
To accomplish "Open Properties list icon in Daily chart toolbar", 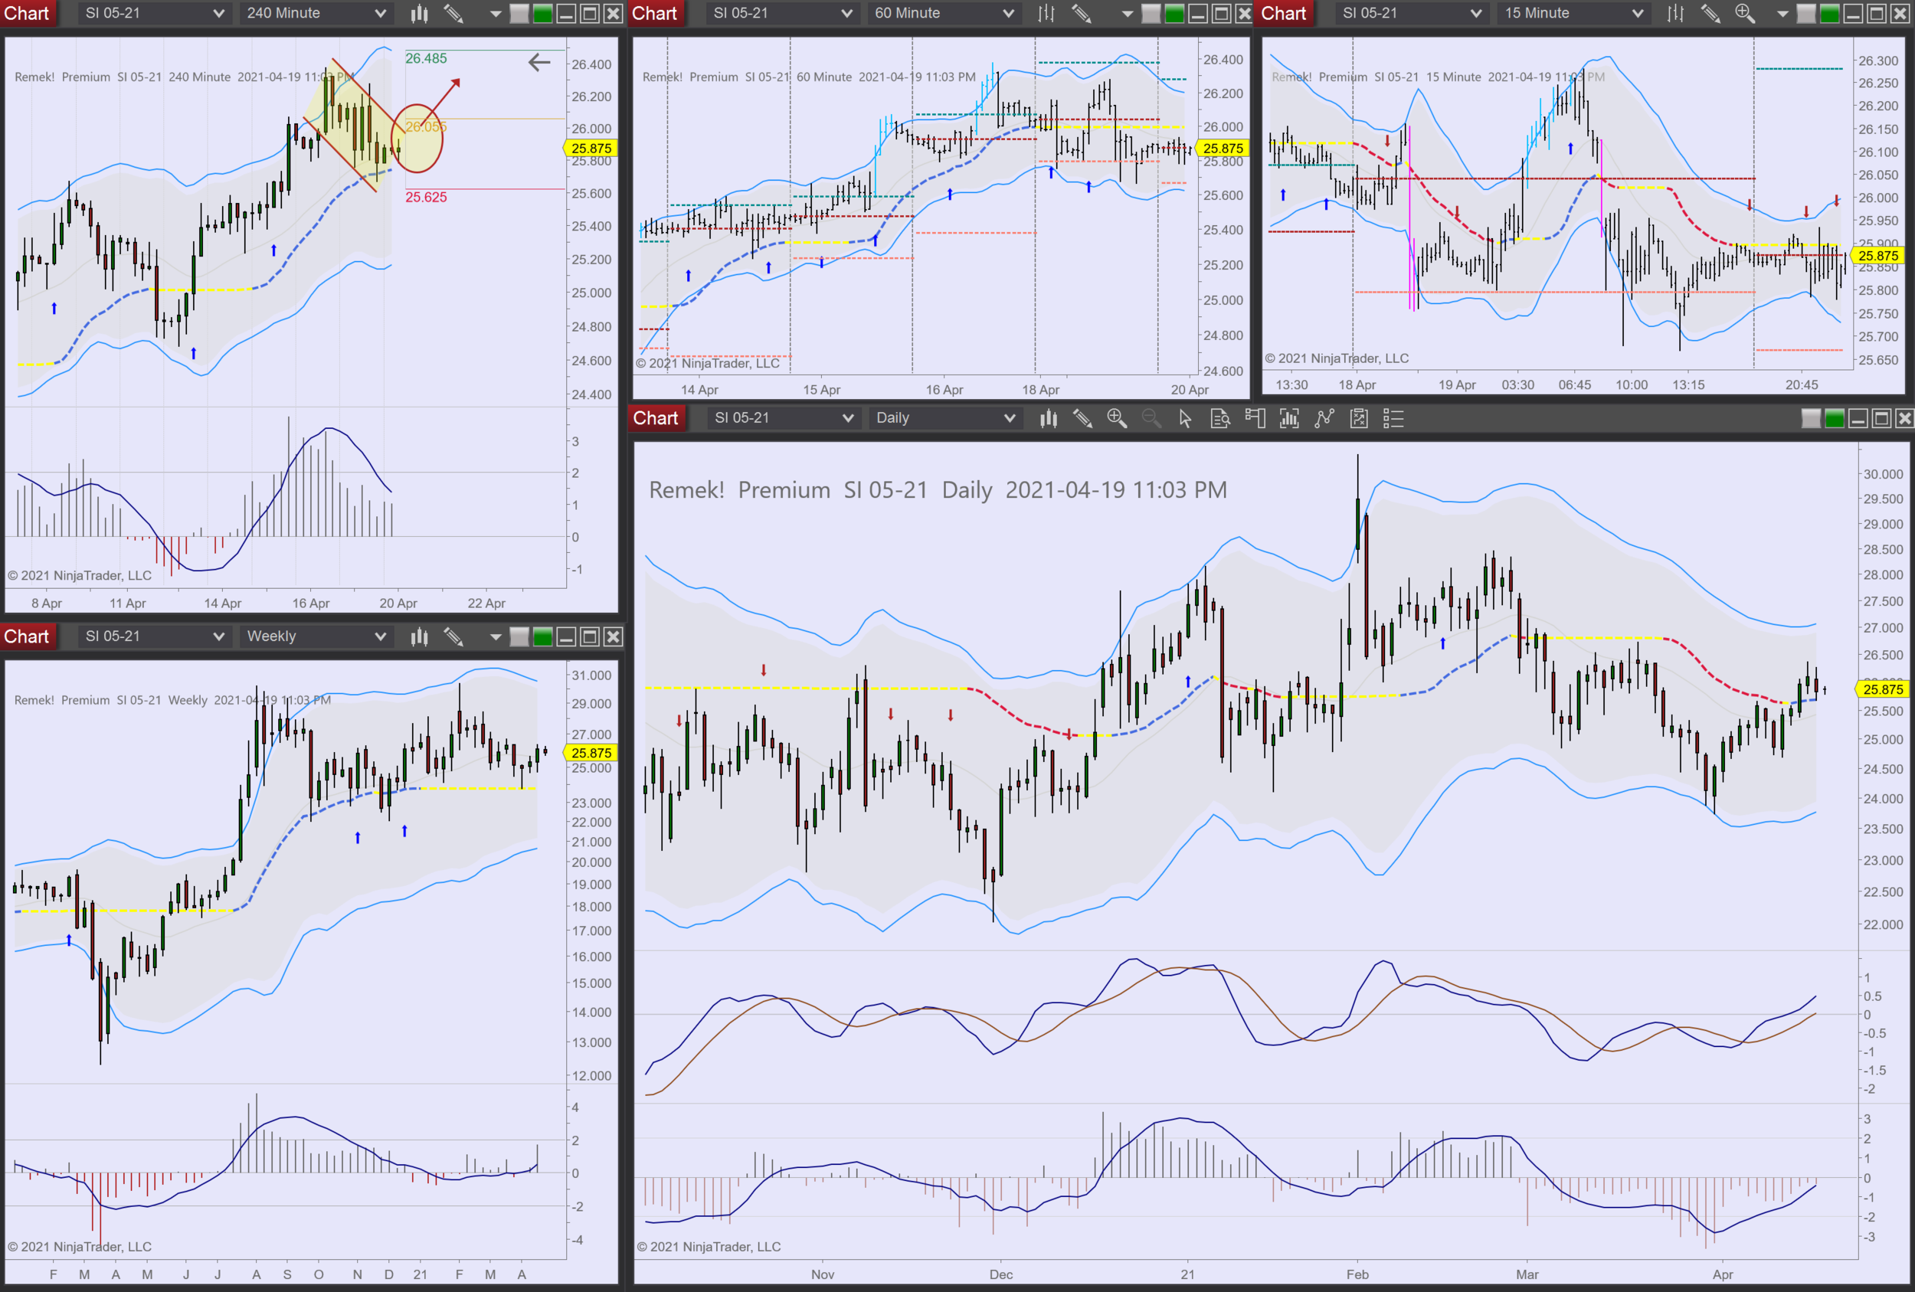I will coord(1393,419).
